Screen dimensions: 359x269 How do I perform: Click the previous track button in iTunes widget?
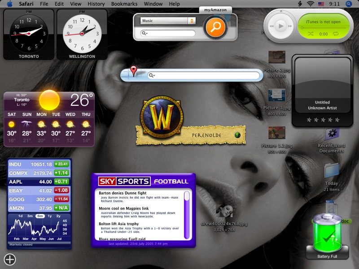[271, 26]
